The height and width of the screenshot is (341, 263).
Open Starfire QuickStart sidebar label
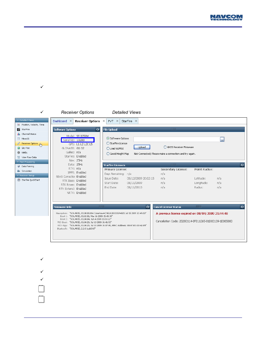coord(31,180)
